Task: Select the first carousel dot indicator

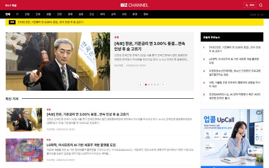Action: click(146, 84)
